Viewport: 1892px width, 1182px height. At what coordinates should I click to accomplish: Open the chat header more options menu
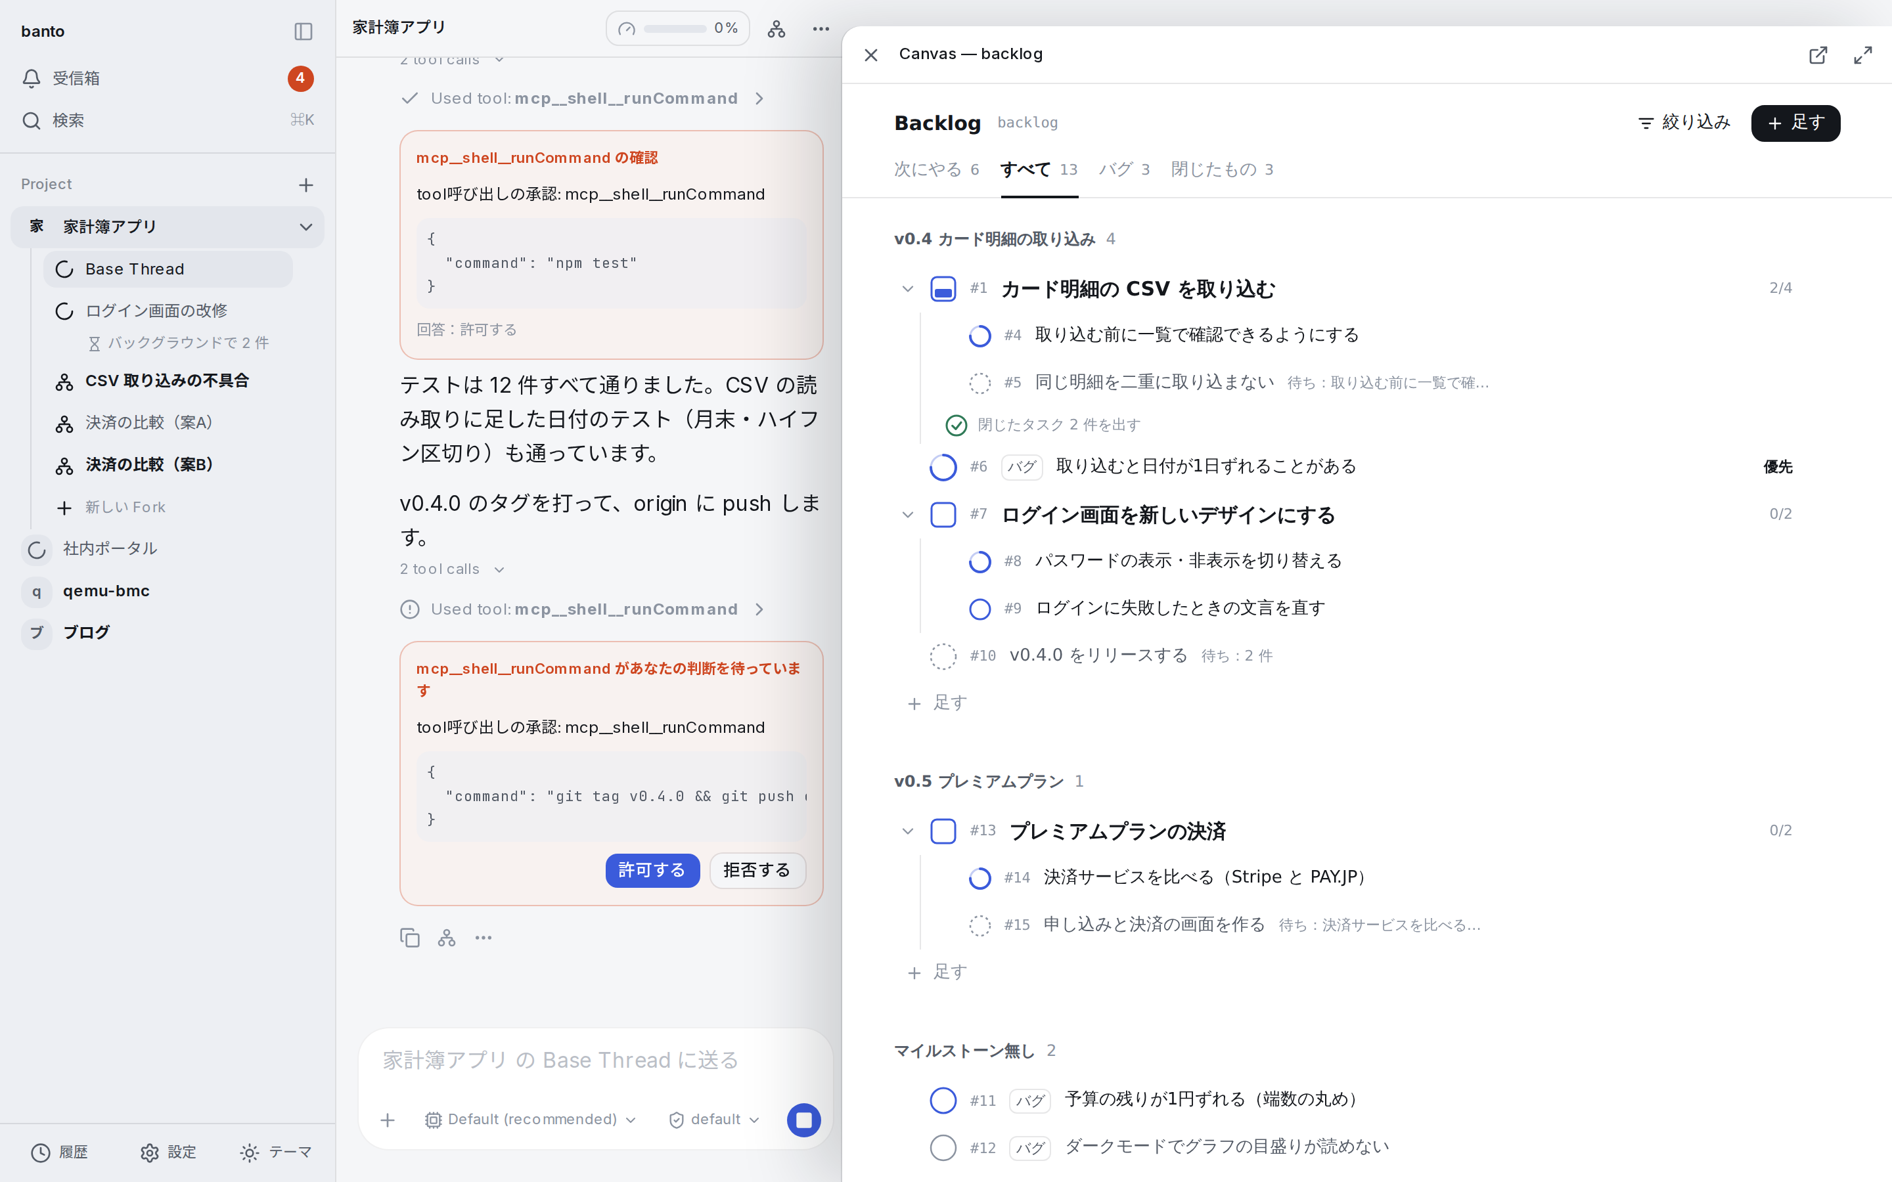point(821,29)
